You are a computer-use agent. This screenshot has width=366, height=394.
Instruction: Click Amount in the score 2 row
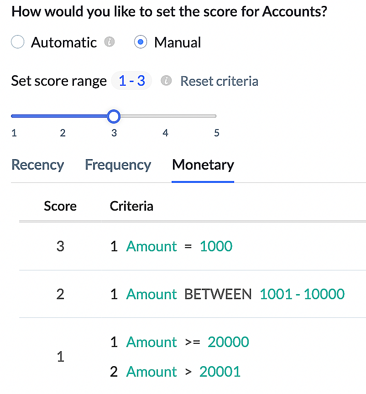(x=152, y=294)
